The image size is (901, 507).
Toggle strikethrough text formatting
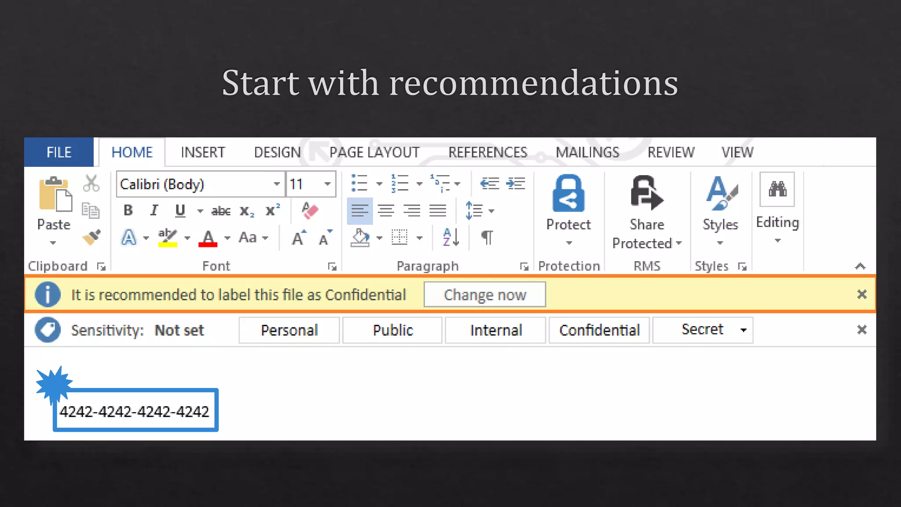pyautogui.click(x=220, y=211)
